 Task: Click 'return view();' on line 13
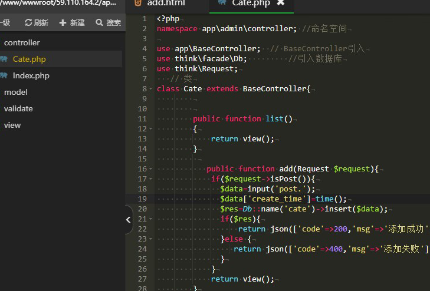242,139
